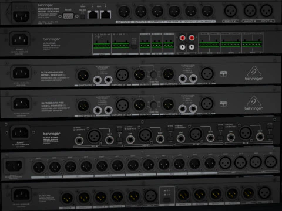Click the Ultradrive Pro DCX2496 power inlet
Screen dimensions: 282x211
tap(21, 16)
